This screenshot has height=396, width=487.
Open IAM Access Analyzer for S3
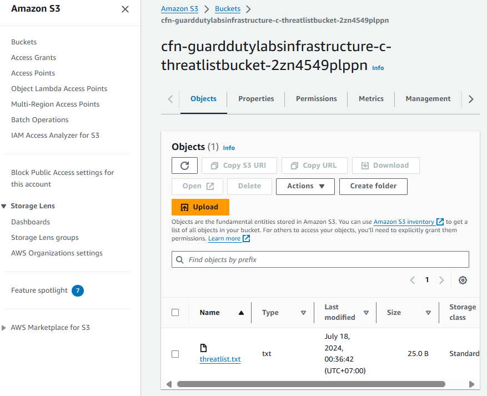(x=55, y=135)
